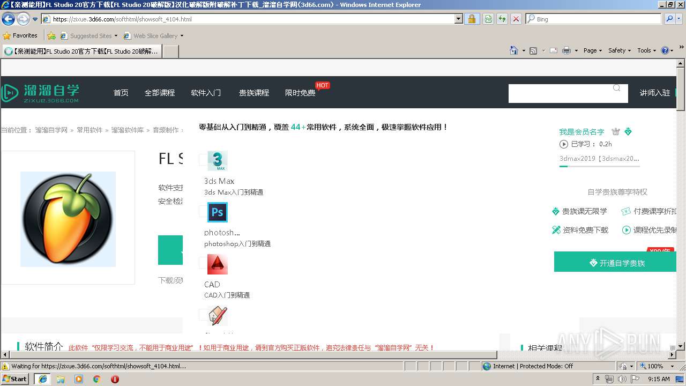Tick the checkbox next to CAD
Image resolution: width=686 pixels, height=386 pixels.
tap(203, 263)
